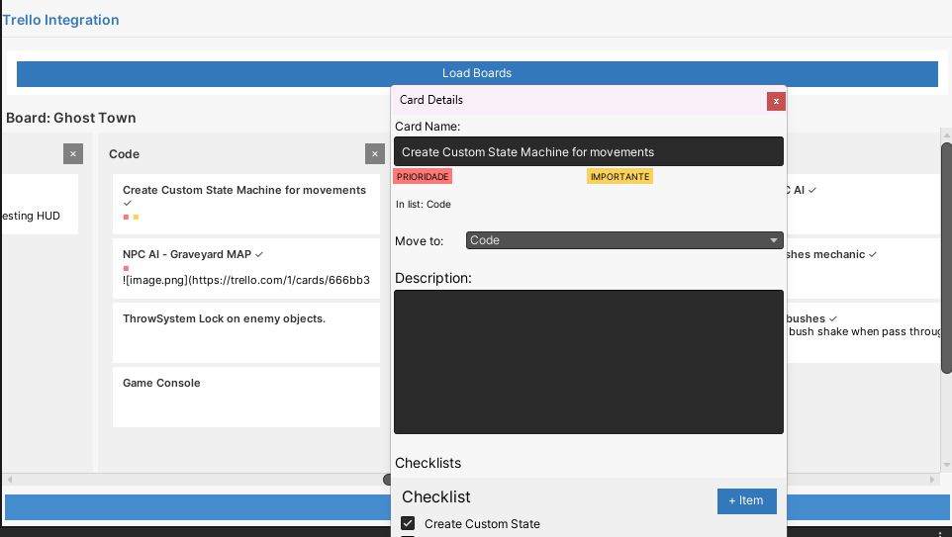This screenshot has width=952, height=537.
Task: Click the horizontal scrollbar left arrow
Action: (x=9, y=480)
